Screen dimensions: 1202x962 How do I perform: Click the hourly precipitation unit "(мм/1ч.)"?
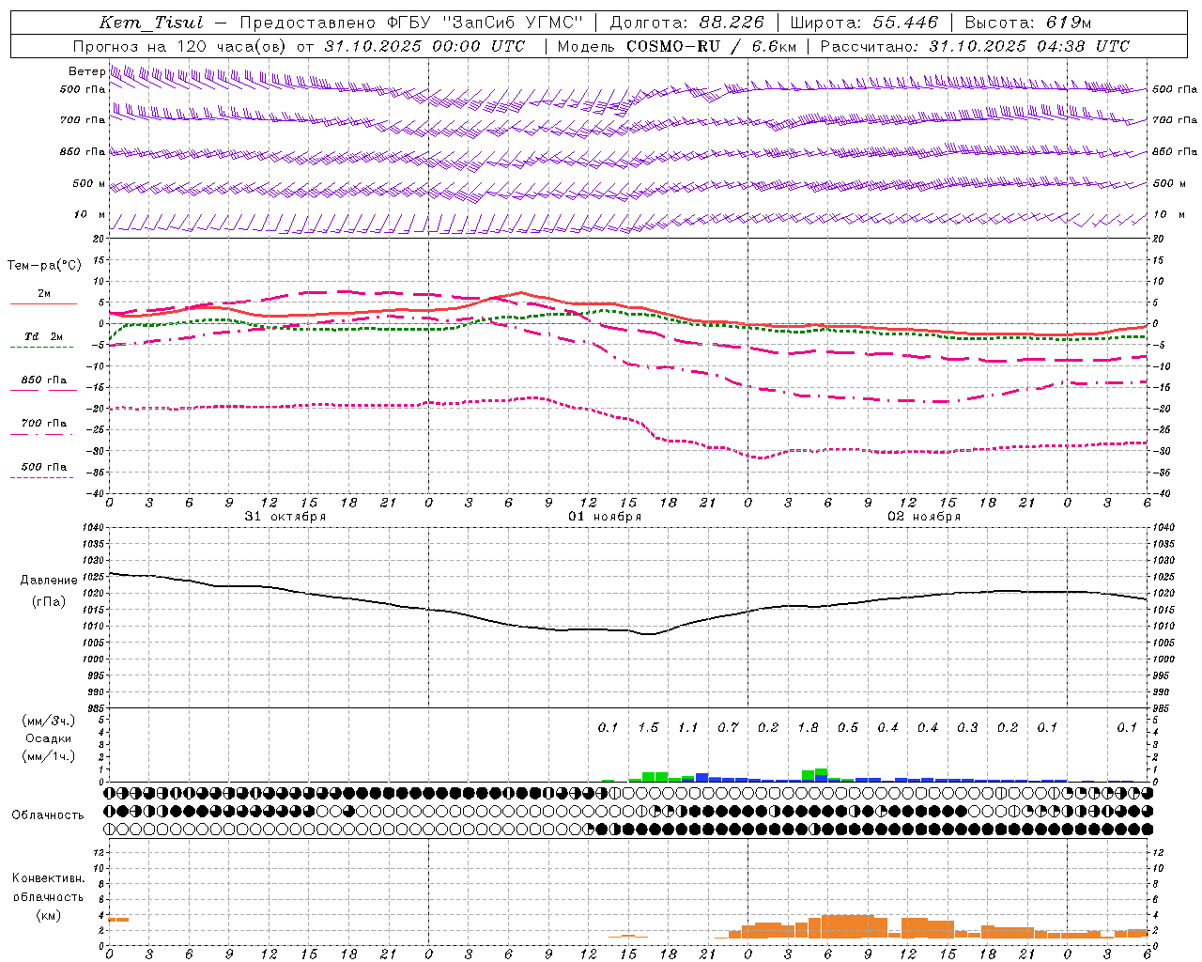[x=49, y=756]
